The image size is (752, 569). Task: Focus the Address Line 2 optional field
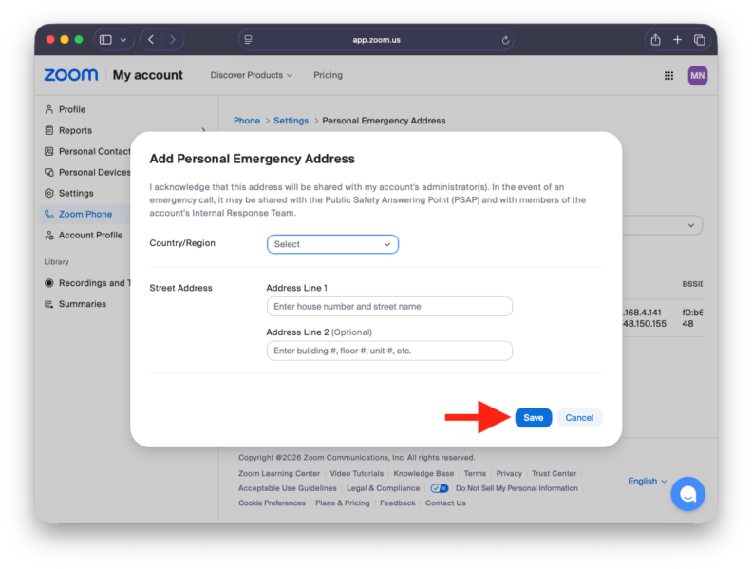point(389,351)
